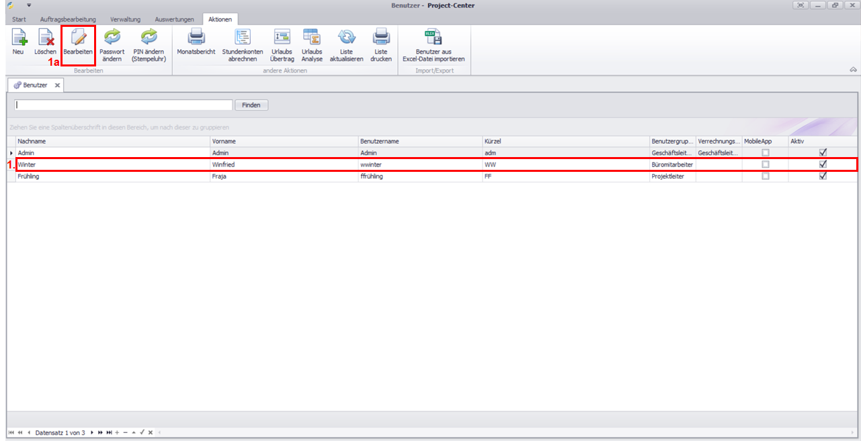Refresh list with Liste aktualisieren
This screenshot has height=441, width=861.
click(346, 42)
